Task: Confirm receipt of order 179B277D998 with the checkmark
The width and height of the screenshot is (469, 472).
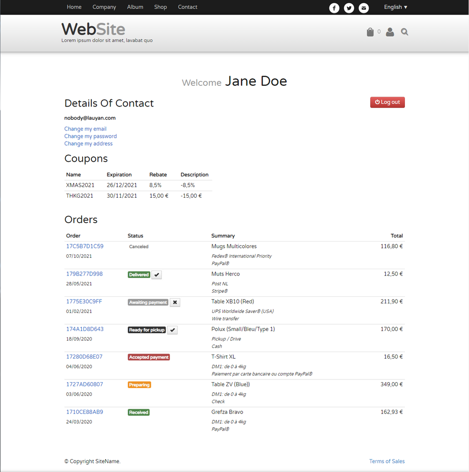Action: click(156, 274)
